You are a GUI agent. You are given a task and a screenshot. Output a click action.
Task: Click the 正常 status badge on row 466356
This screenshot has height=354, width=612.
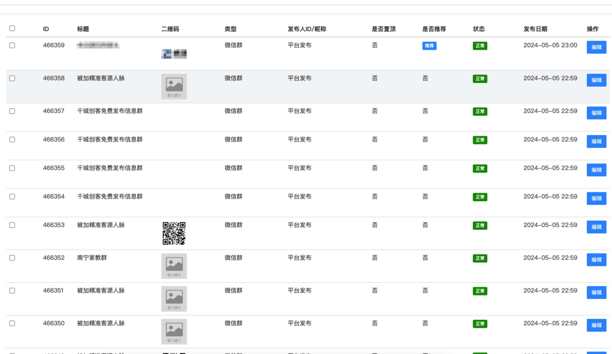(480, 140)
